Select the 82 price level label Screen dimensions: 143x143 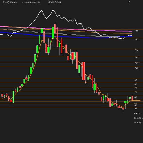[x=136, y=84]
